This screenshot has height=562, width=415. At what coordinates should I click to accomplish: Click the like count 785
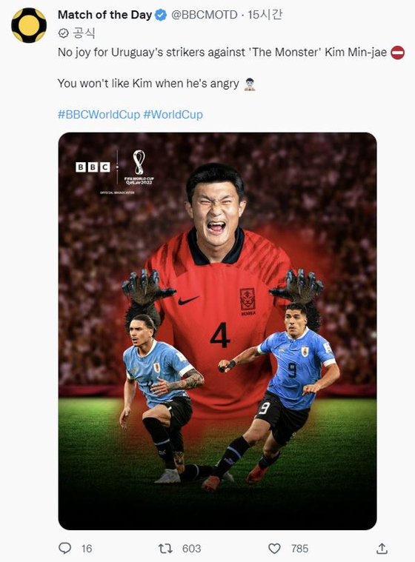[299, 549]
